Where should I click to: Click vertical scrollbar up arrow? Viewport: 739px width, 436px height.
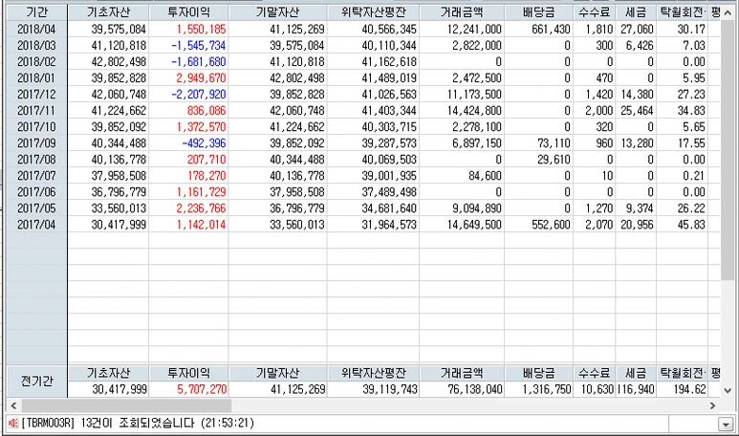(x=728, y=12)
